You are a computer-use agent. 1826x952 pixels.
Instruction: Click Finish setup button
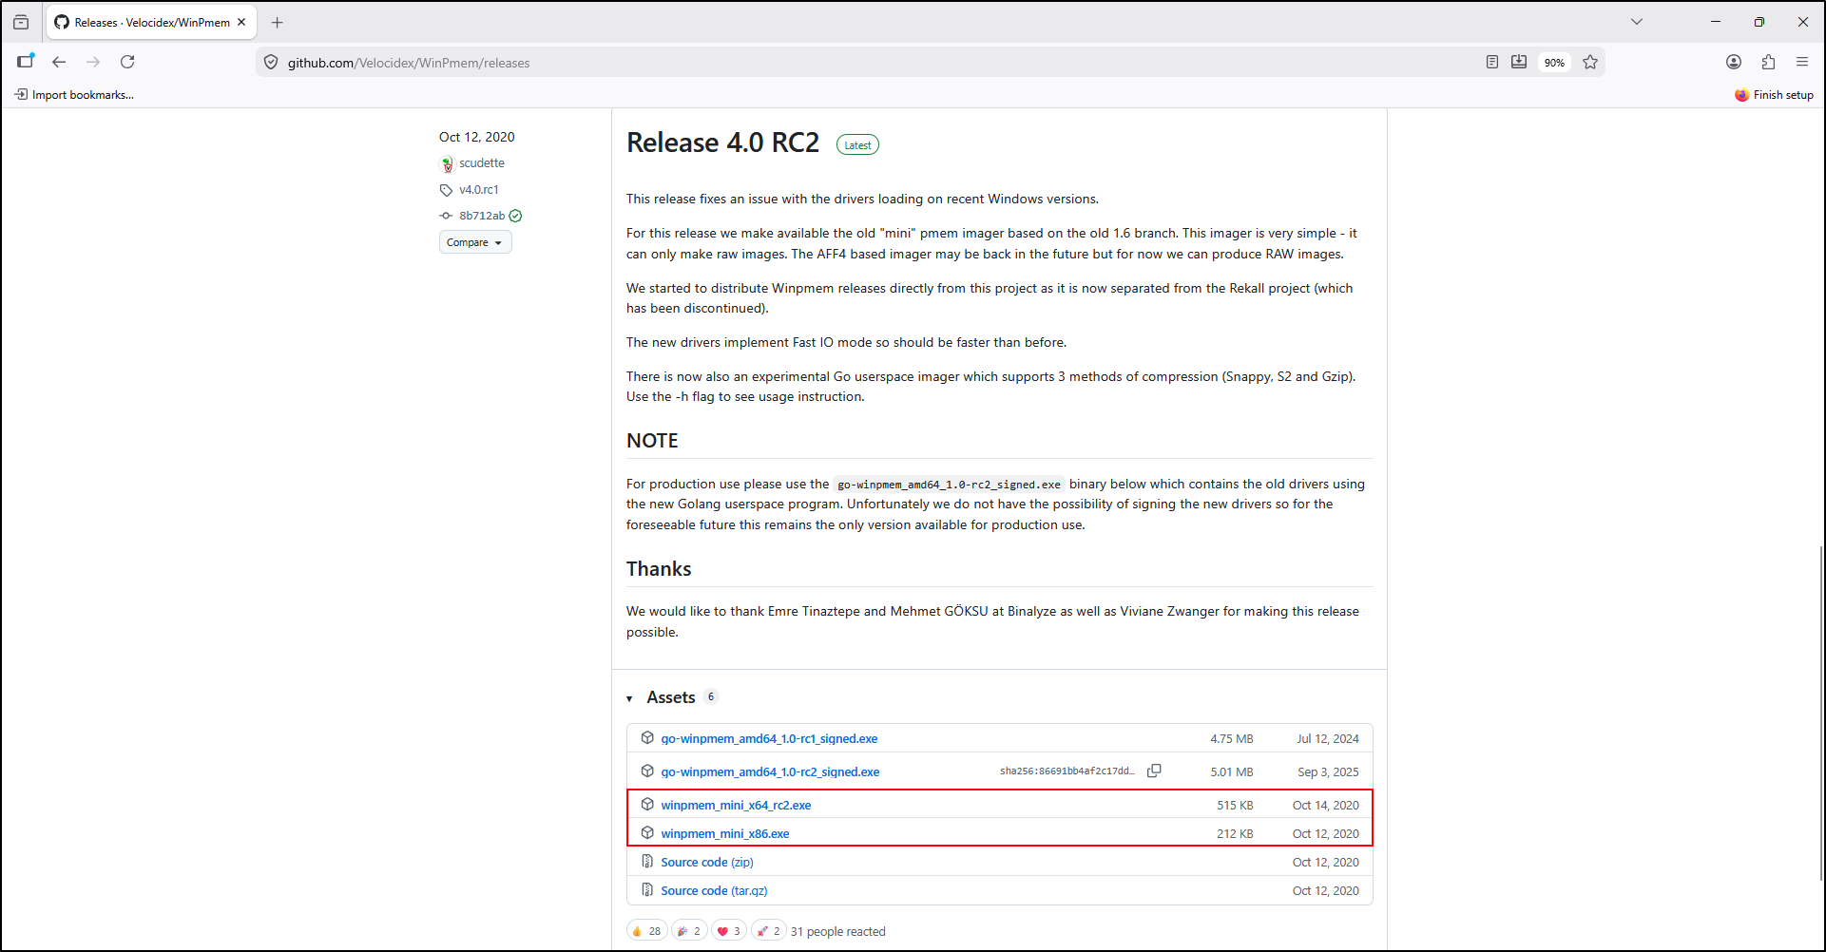(x=1775, y=95)
